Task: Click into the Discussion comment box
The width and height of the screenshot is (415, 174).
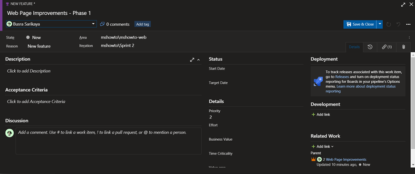Action: pos(108,141)
